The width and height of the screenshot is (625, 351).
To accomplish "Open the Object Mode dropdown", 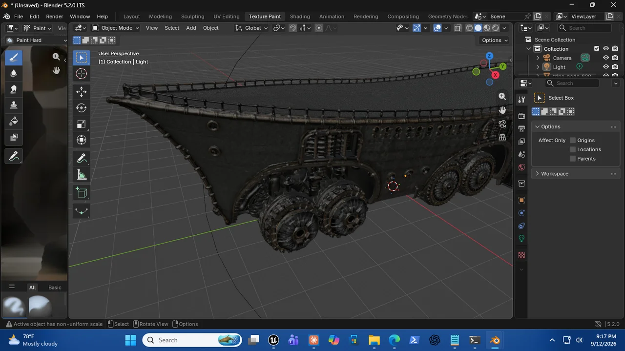I will 115,28.
